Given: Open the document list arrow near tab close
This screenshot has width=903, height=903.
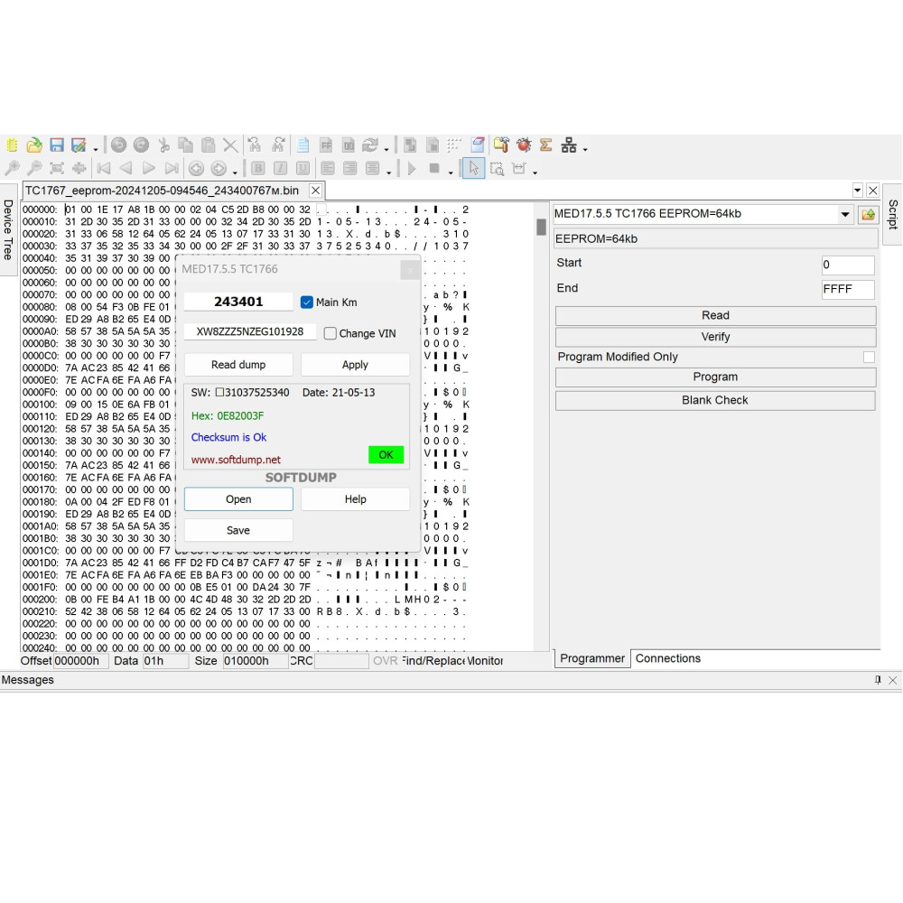Looking at the screenshot, I should 858,190.
